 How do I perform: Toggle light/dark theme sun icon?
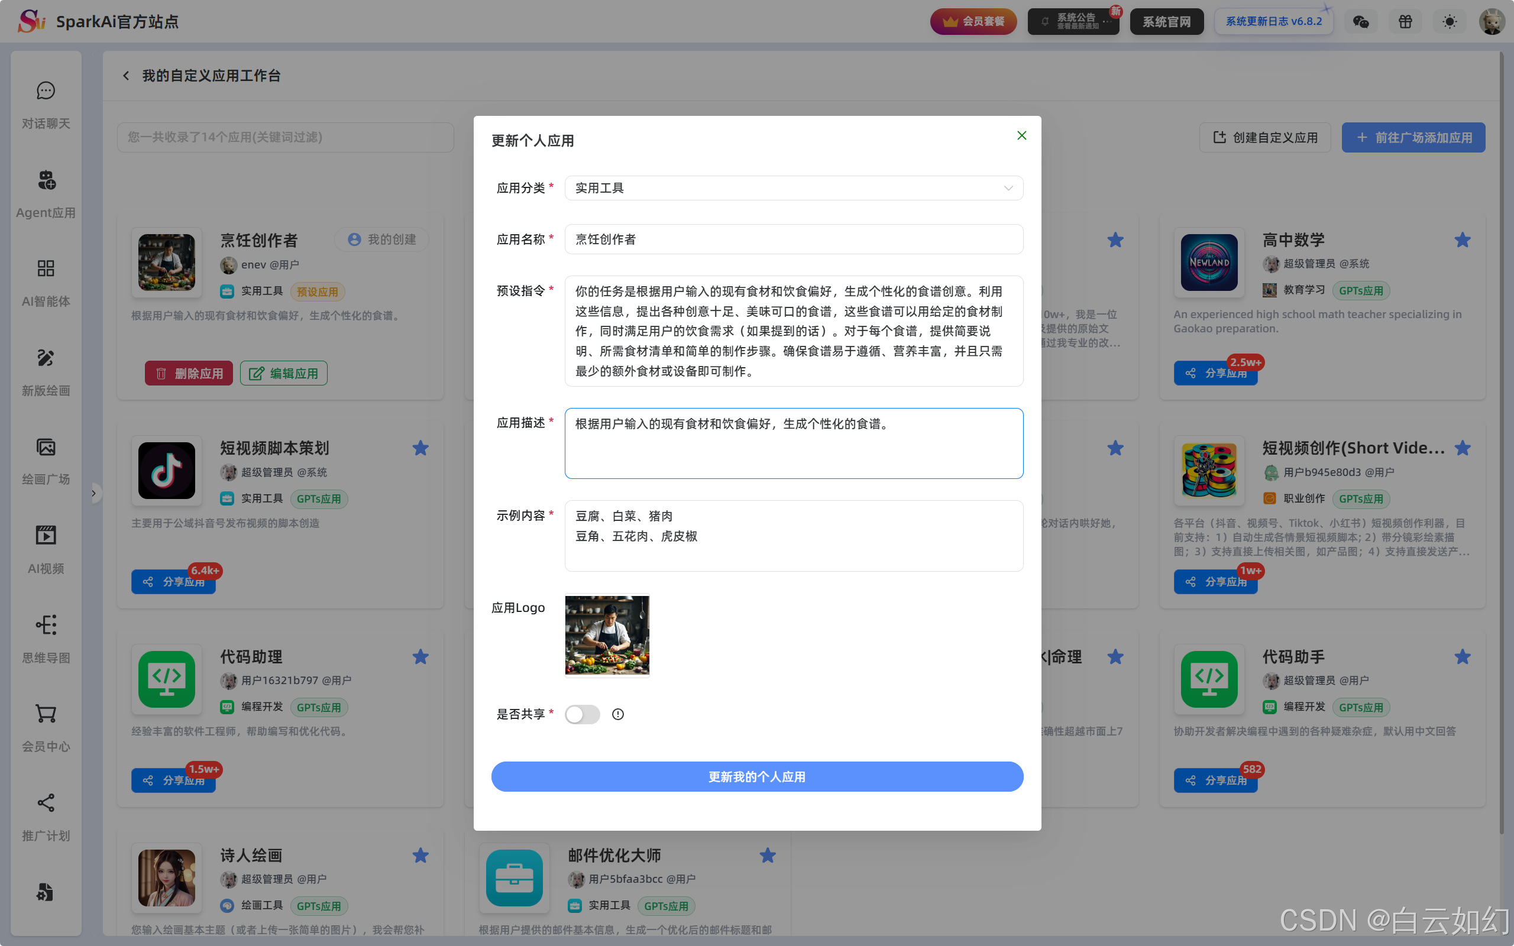tap(1450, 22)
